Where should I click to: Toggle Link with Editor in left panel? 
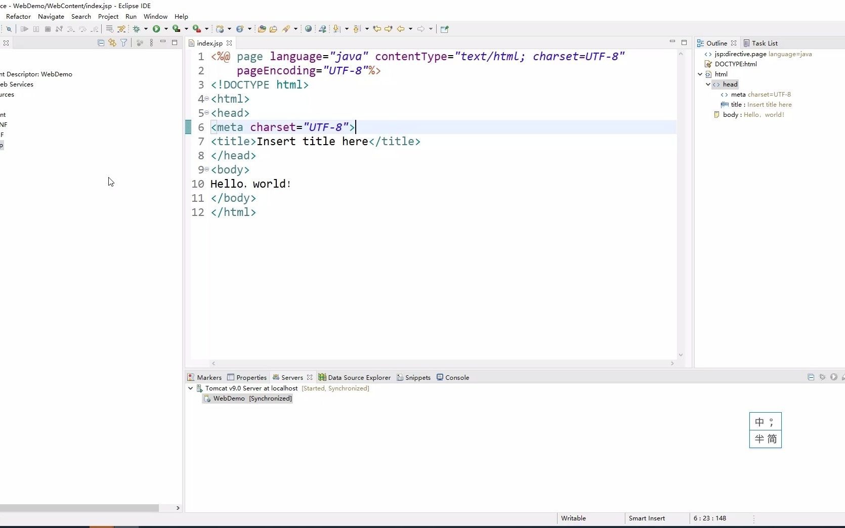(x=112, y=43)
